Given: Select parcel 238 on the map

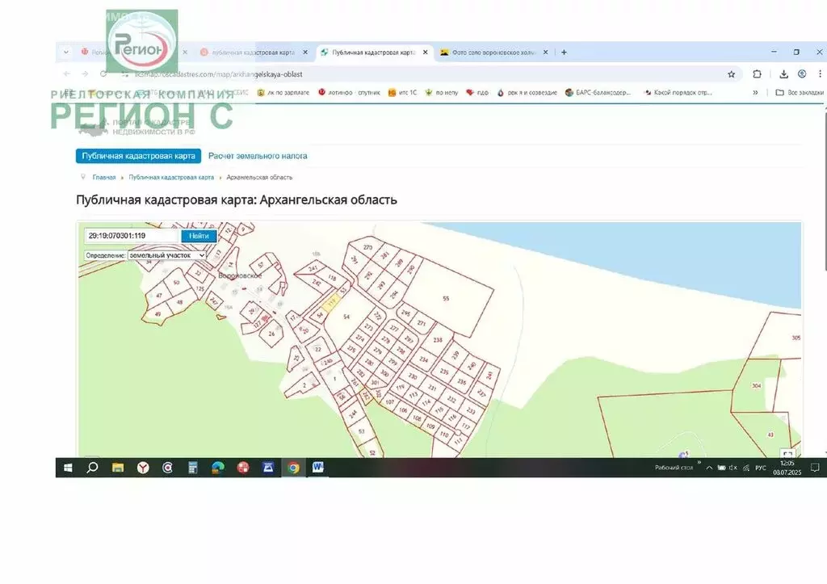Looking at the screenshot, I should tap(438, 340).
